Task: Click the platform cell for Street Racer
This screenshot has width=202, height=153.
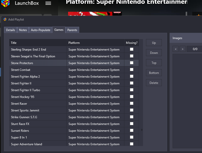Action: click(x=95, y=104)
